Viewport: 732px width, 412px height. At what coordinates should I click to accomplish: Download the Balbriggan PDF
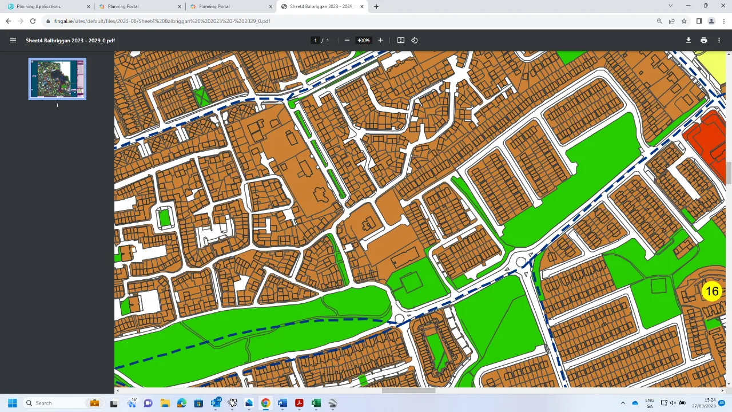click(x=689, y=40)
